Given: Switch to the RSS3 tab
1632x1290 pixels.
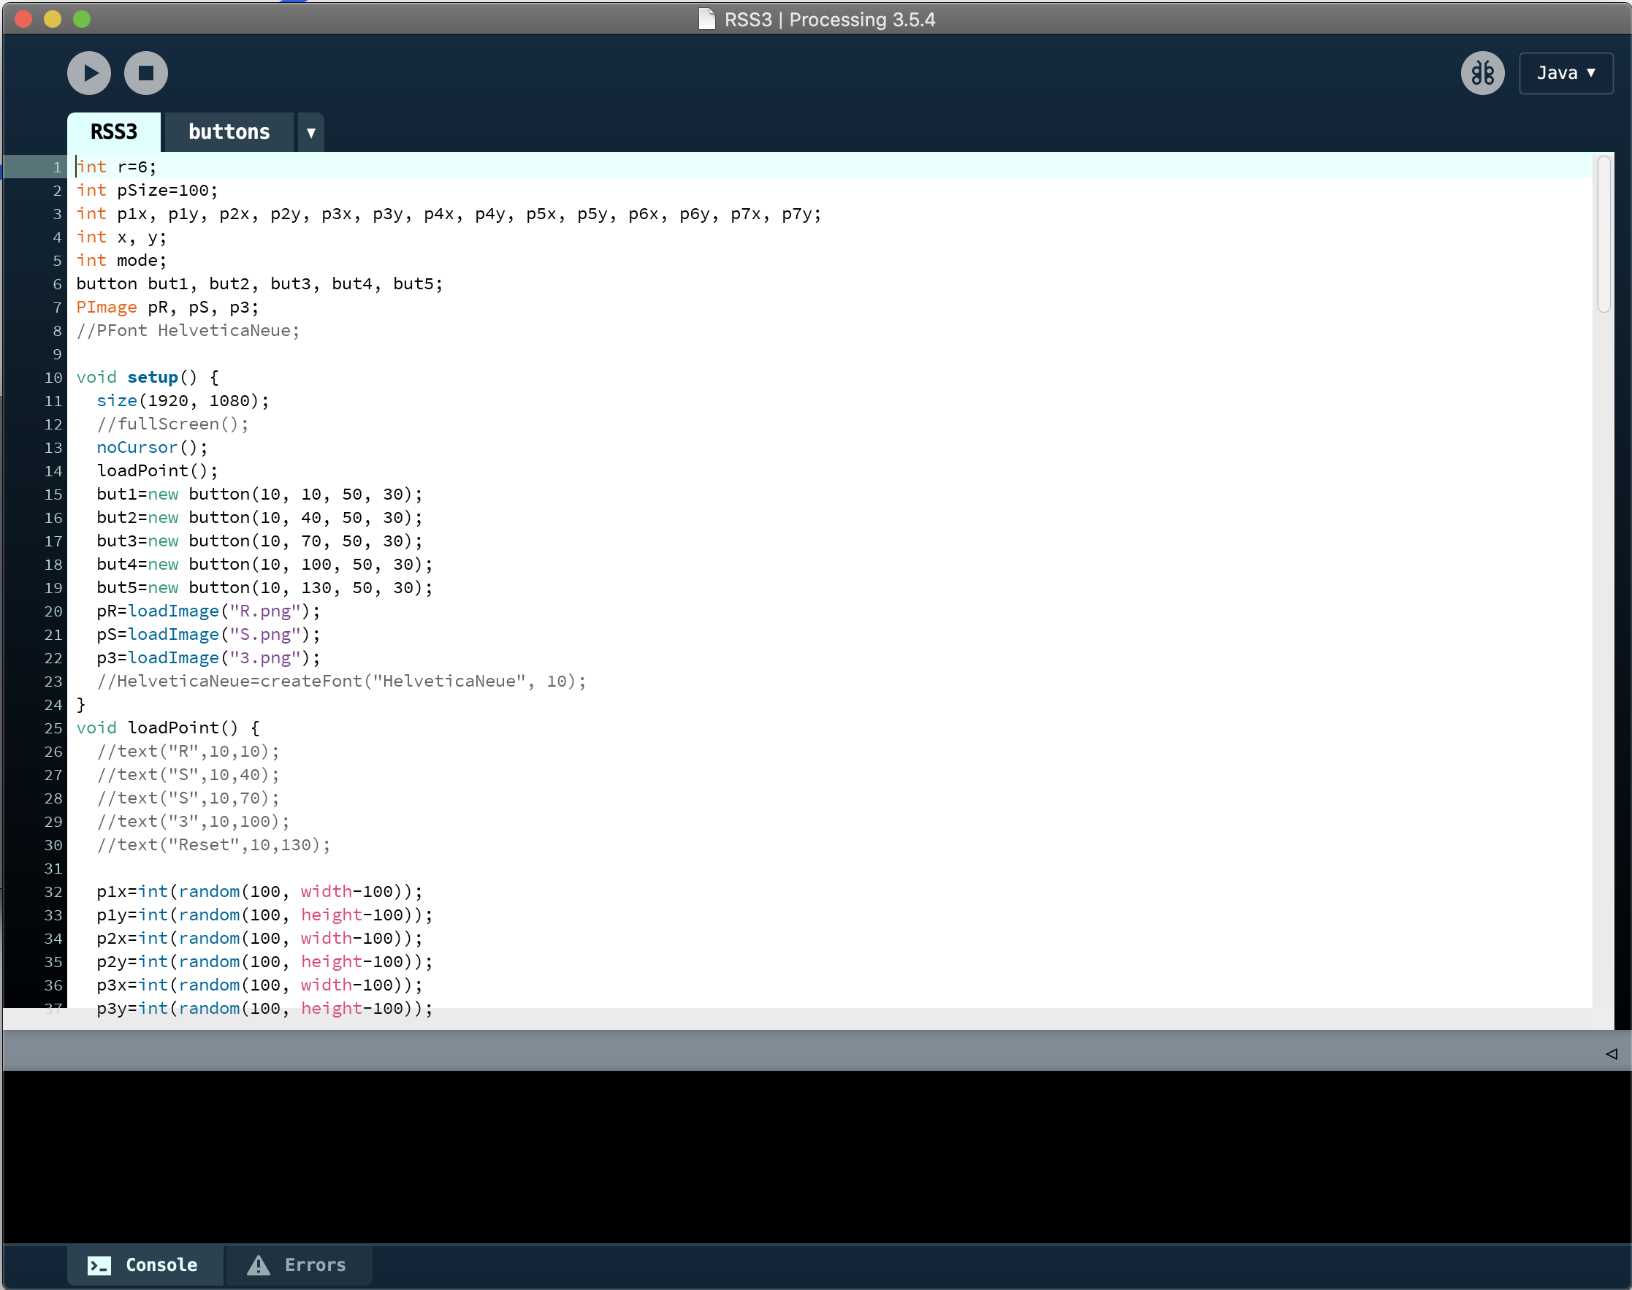Looking at the screenshot, I should (114, 132).
